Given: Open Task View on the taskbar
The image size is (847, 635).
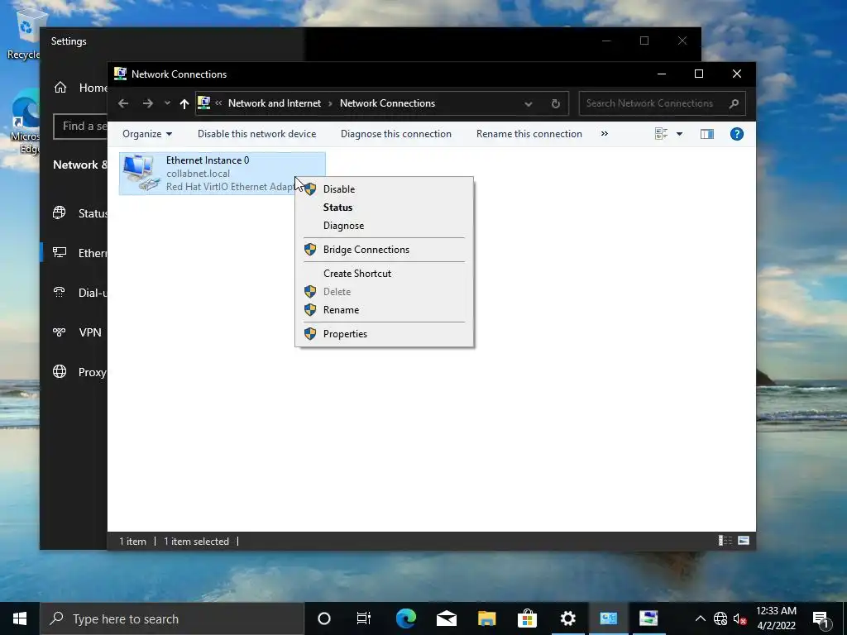Looking at the screenshot, I should click(364, 618).
